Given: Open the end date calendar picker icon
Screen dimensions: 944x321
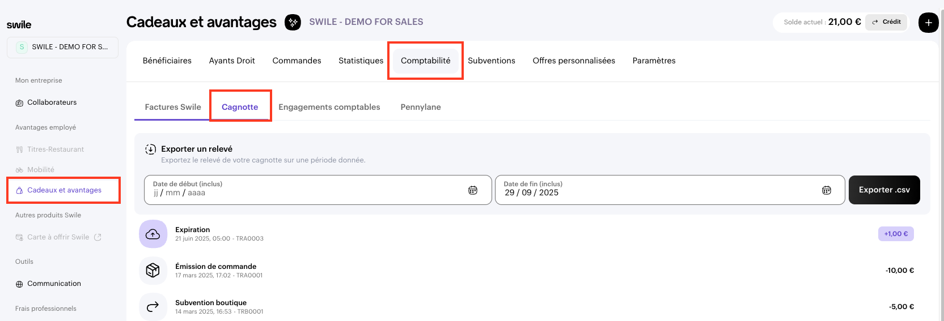Looking at the screenshot, I should pos(827,190).
